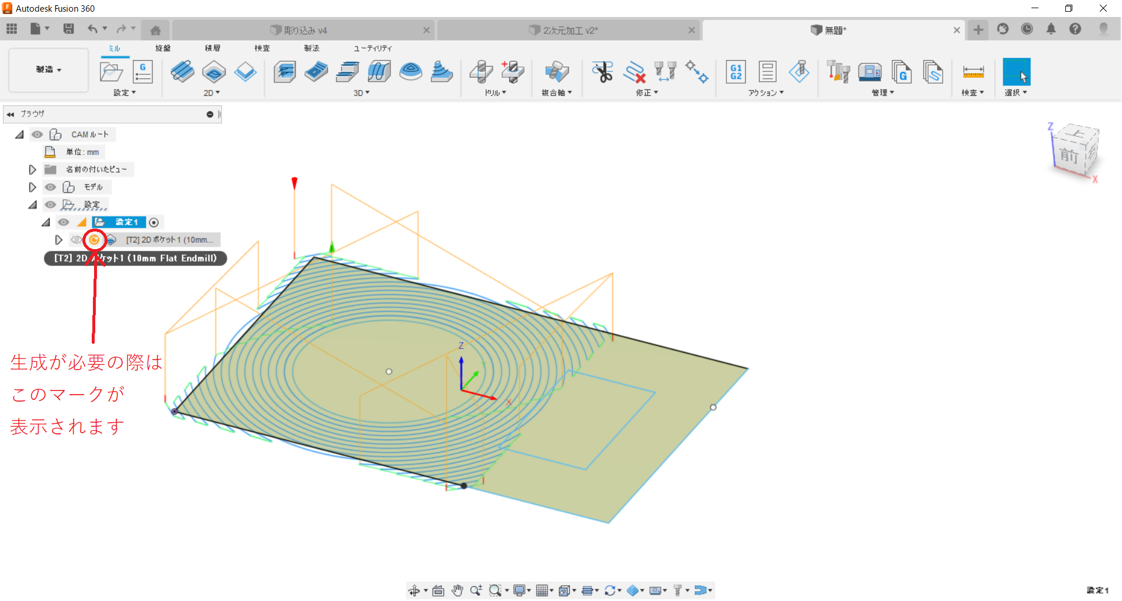Open the 製造 workspace dropdown
Screen dimensions: 1122x601
tap(49, 70)
